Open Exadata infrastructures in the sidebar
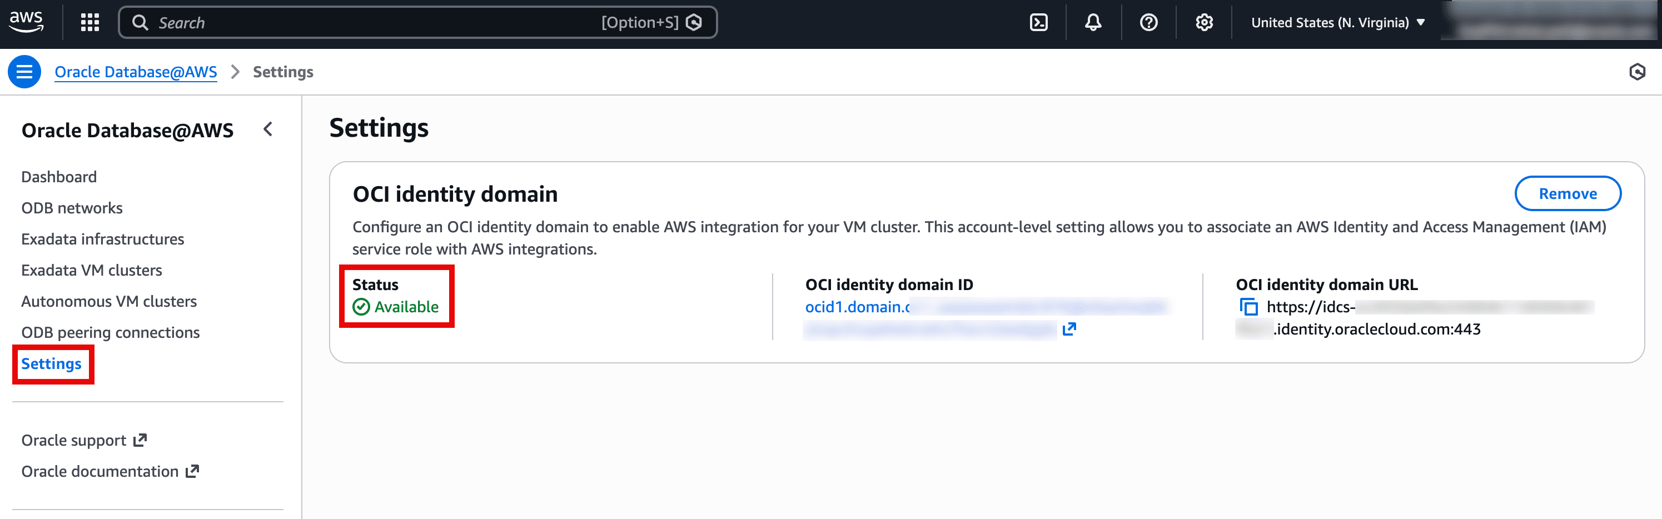The image size is (1662, 519). 103,239
